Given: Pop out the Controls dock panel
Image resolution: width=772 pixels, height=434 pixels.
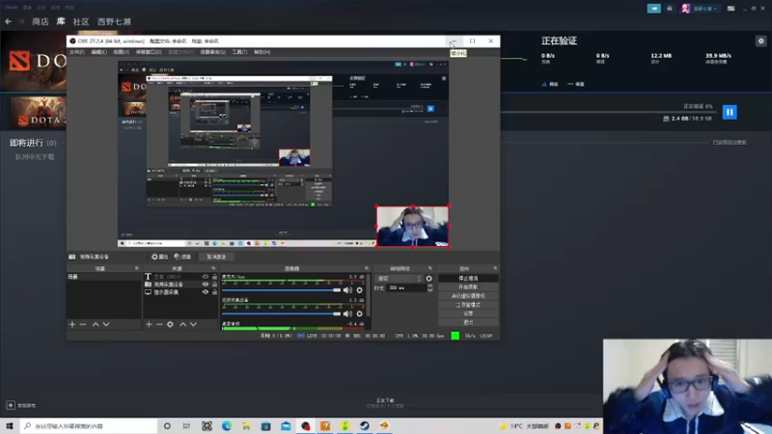Looking at the screenshot, I should tap(495, 269).
